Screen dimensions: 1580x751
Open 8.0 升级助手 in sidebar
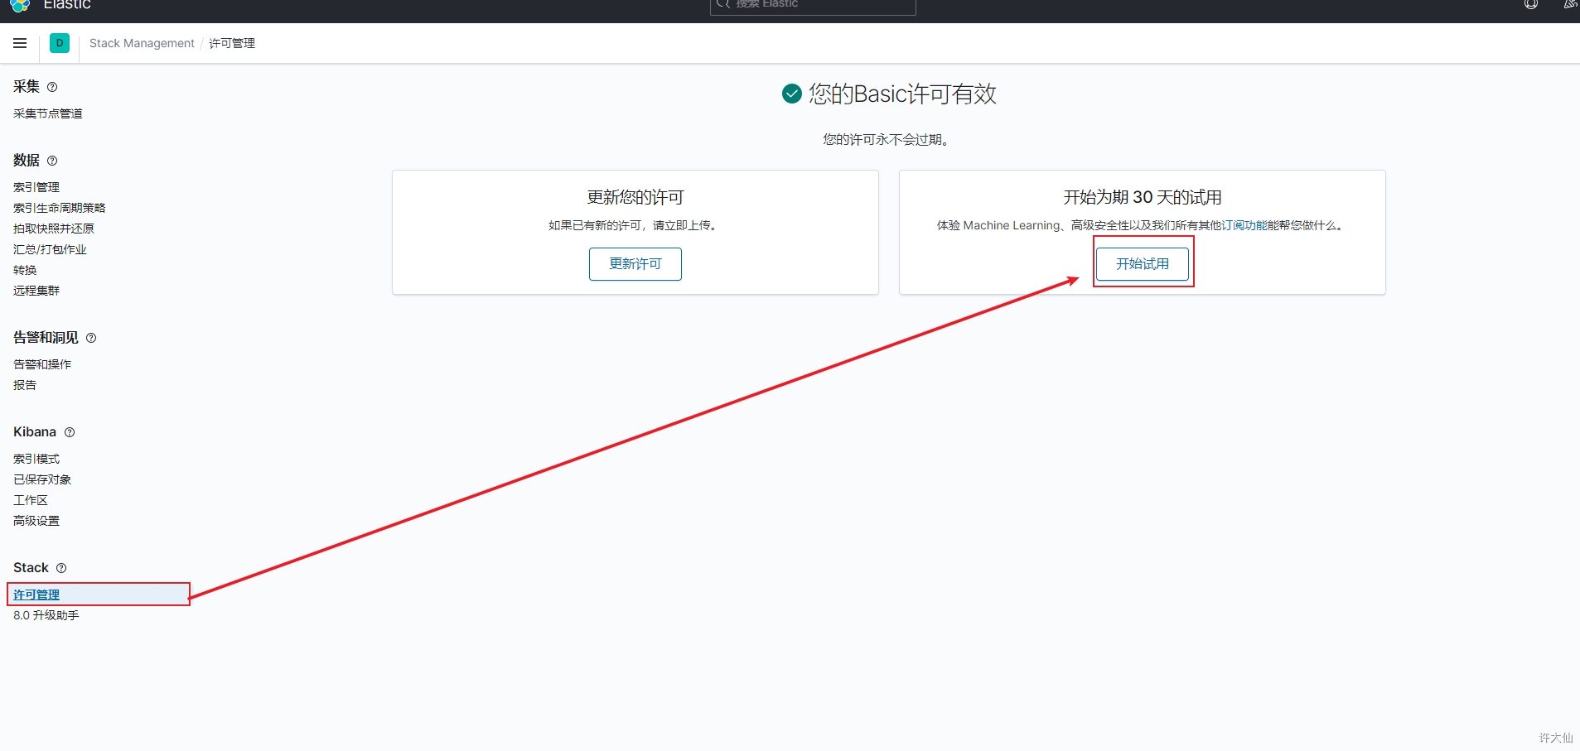coord(46,615)
